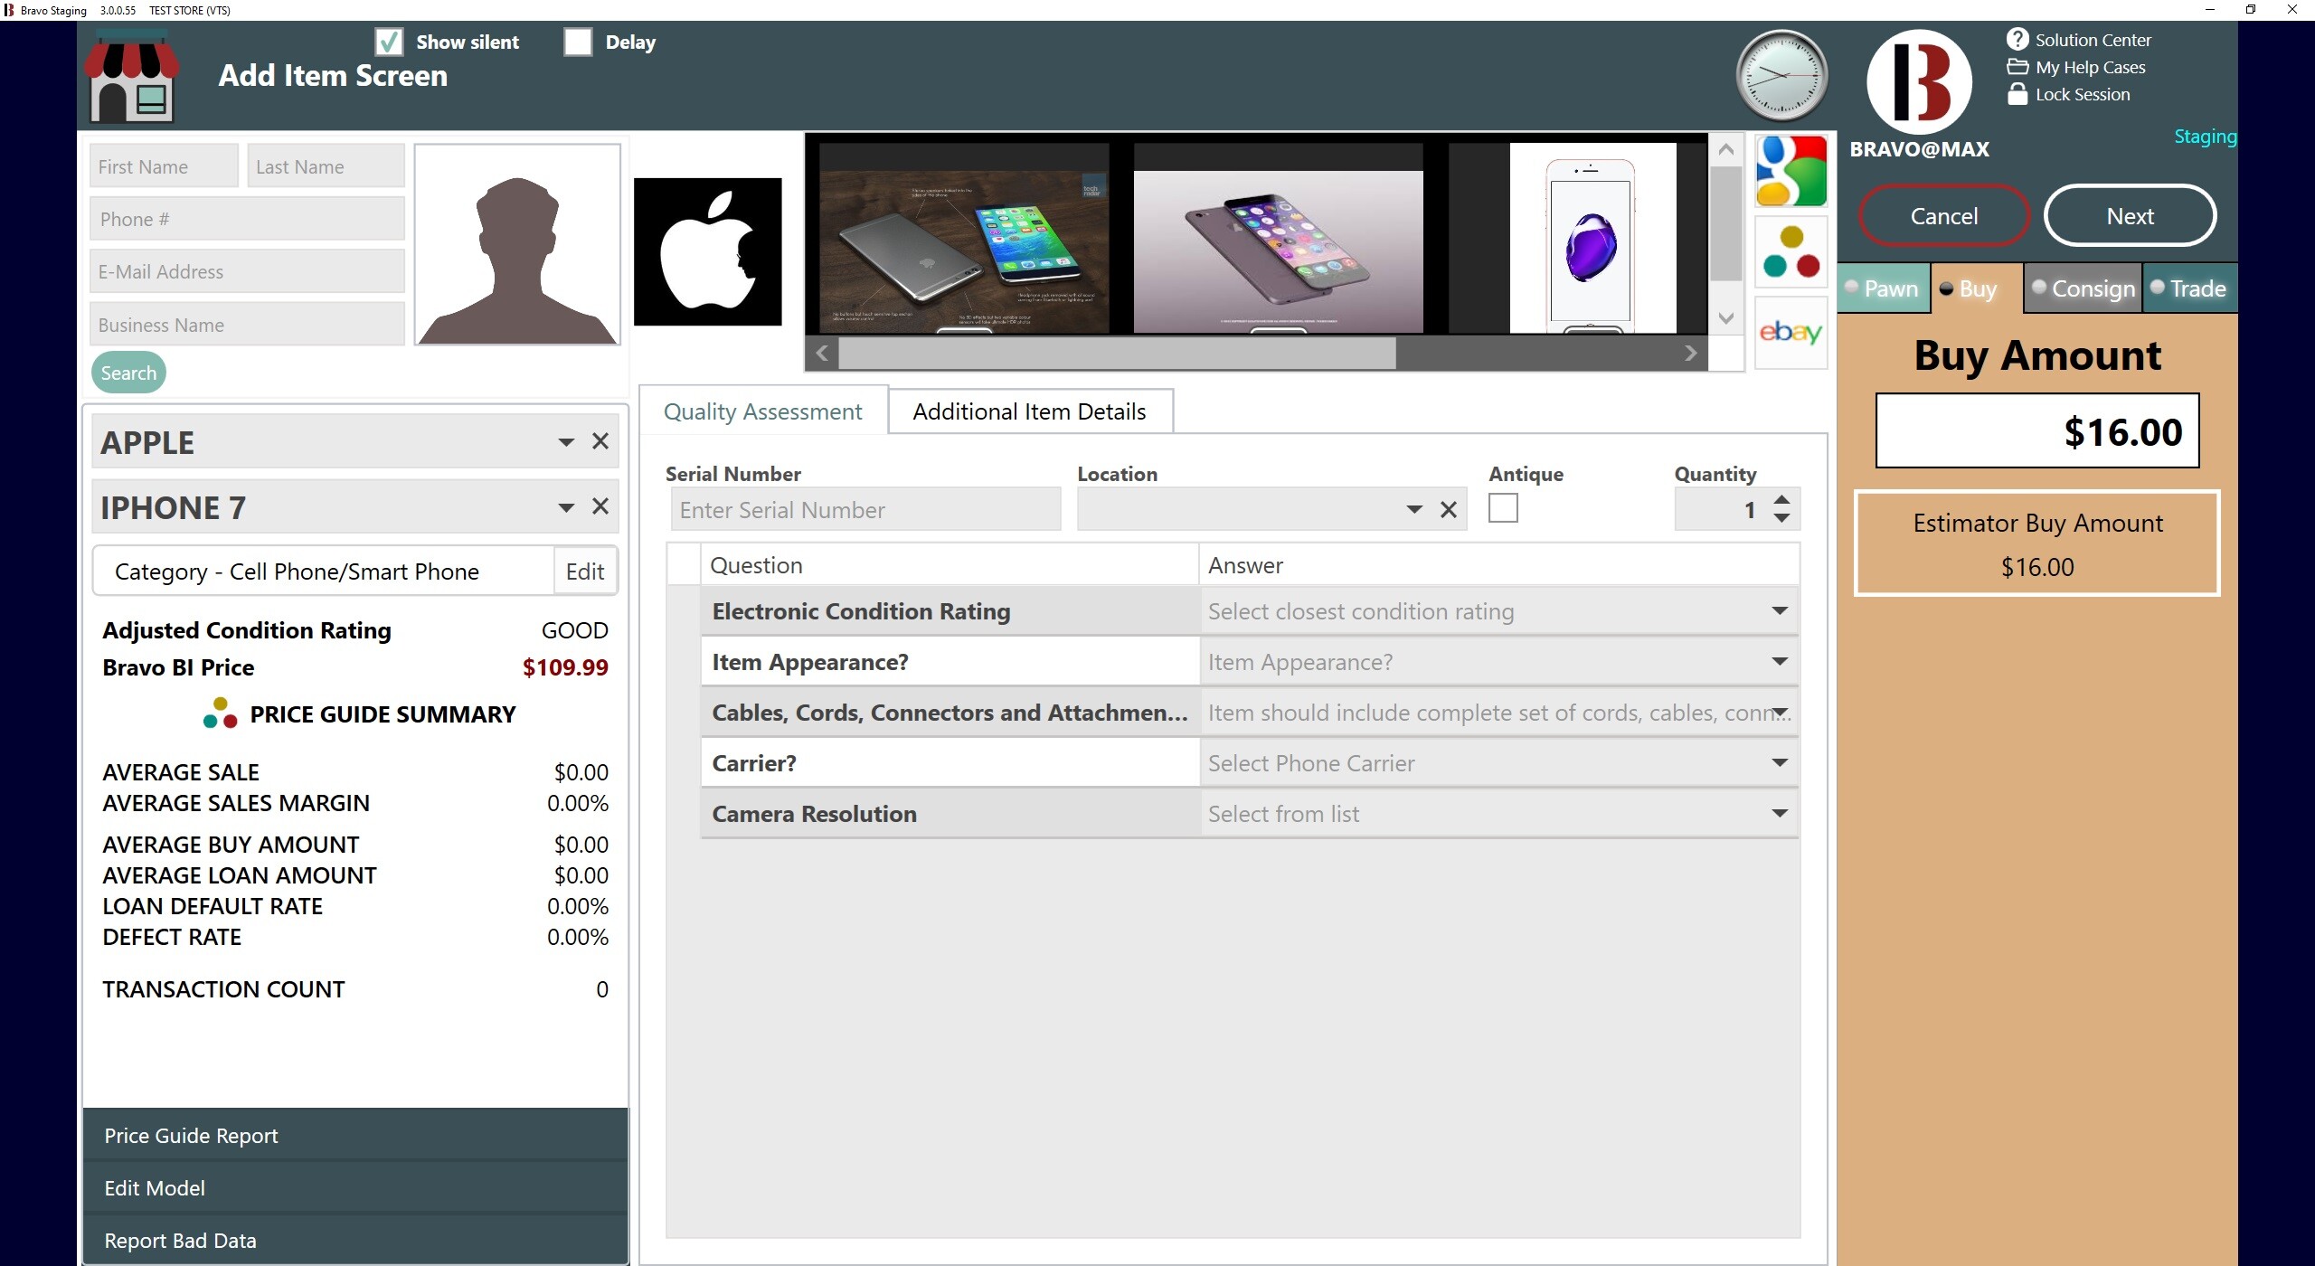
Task: Check the Antique checkbox
Action: pyautogui.click(x=1503, y=507)
